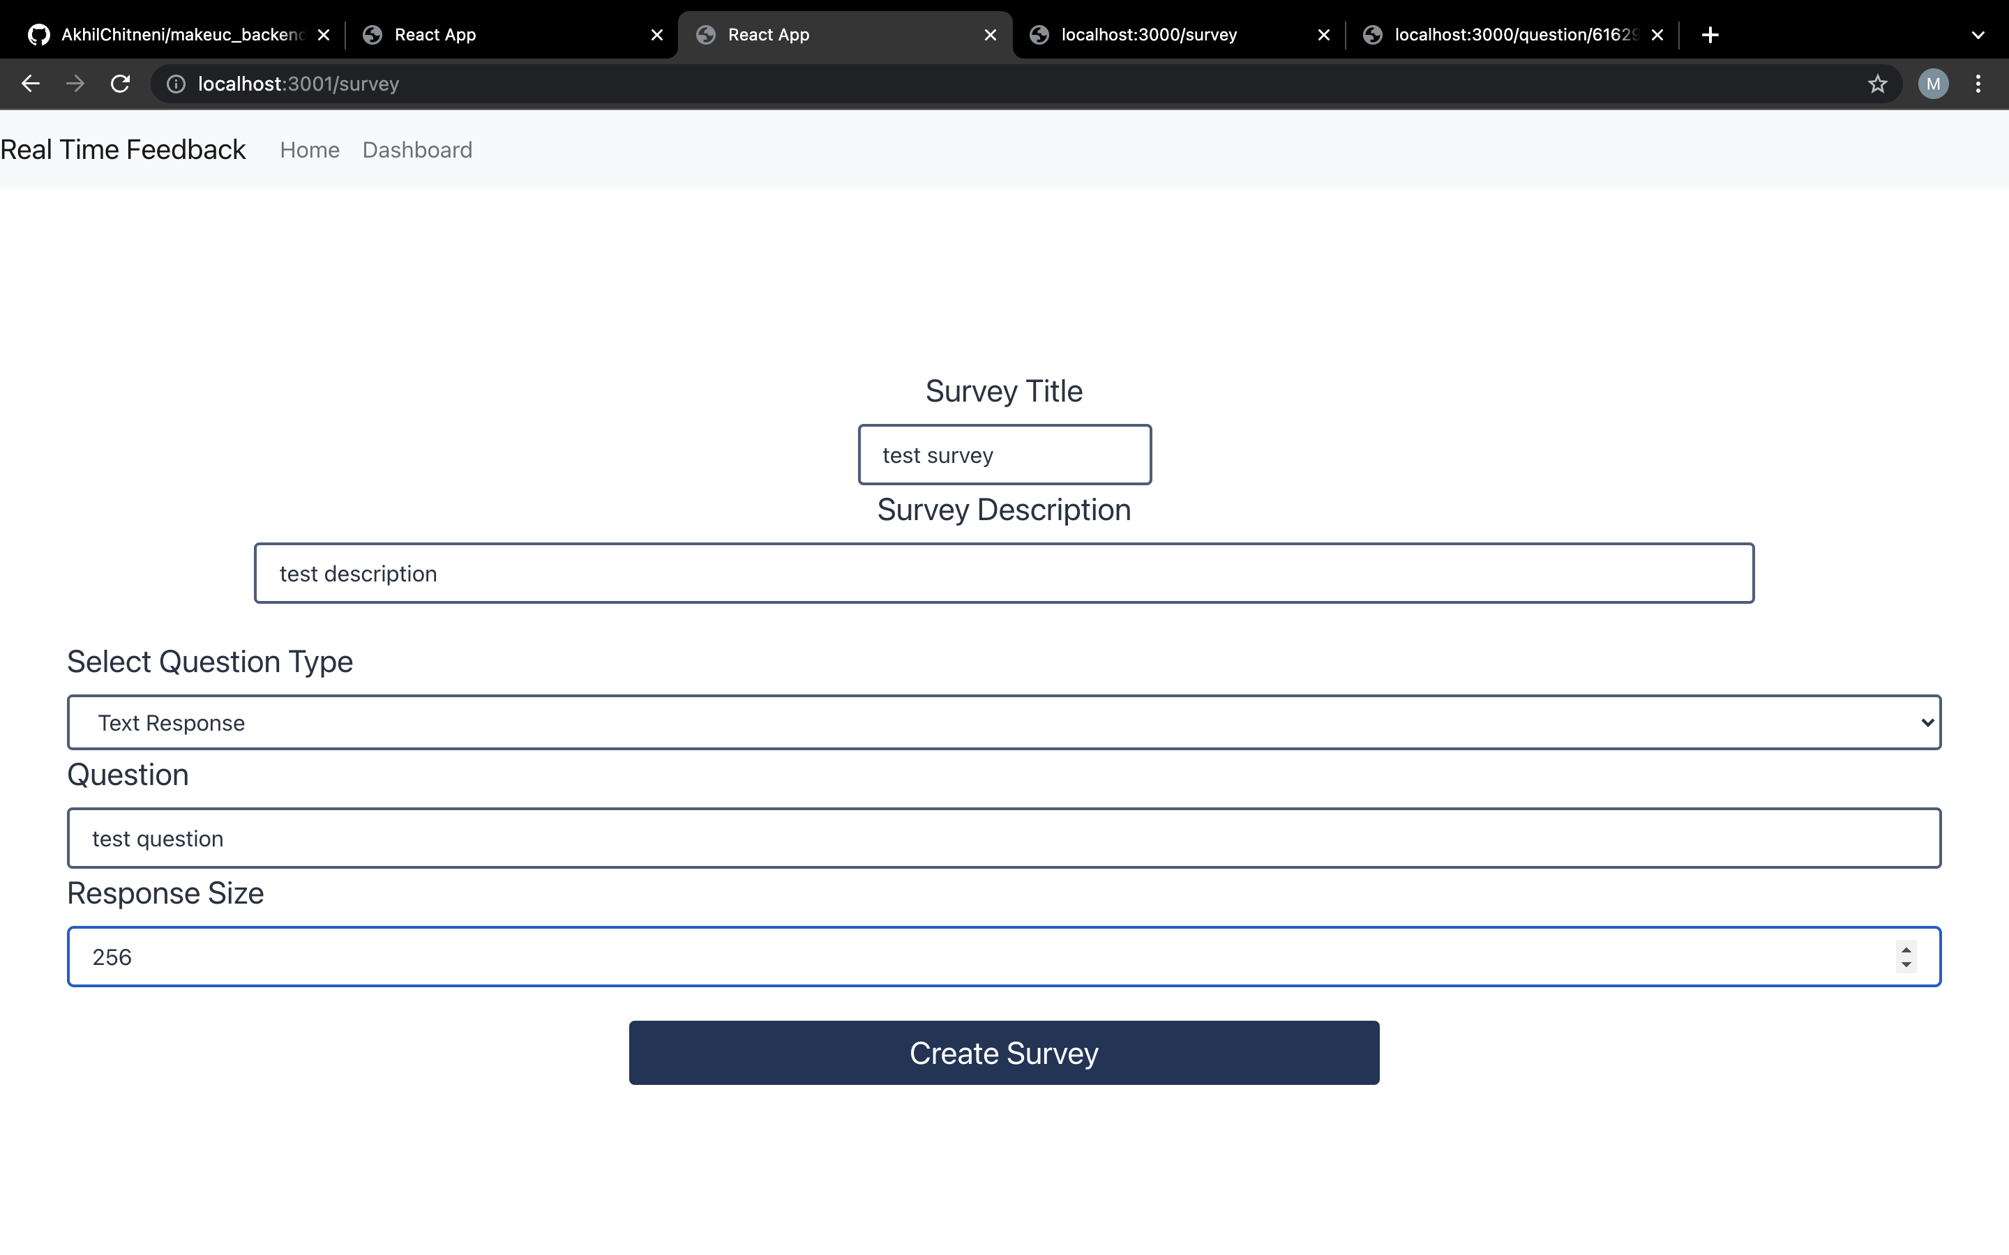Click the site info icon
Screen dimensions: 2009x1255
176,84
